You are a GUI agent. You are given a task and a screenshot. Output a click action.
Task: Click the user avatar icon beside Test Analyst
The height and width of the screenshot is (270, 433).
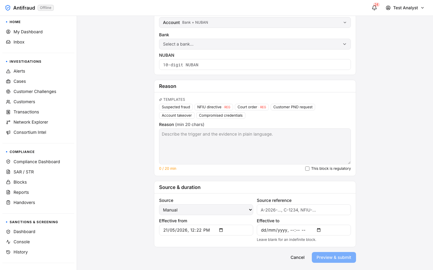[x=388, y=8]
